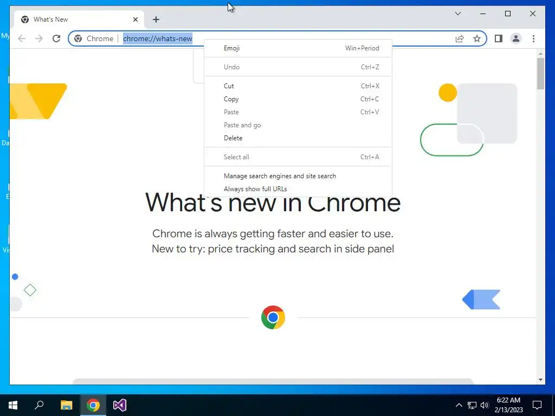Select Manage search engines and site search

pyautogui.click(x=298, y=176)
